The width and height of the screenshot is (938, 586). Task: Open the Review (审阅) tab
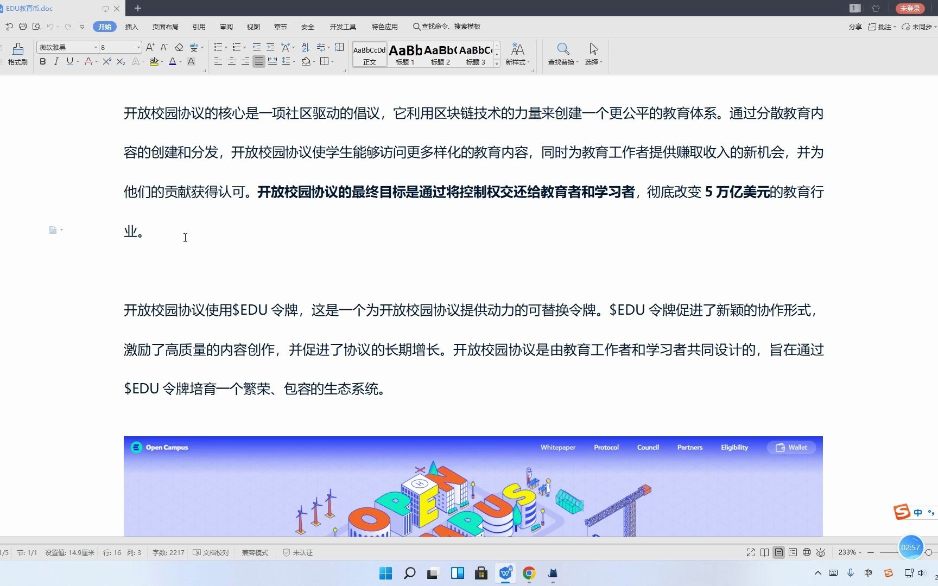[226, 27]
